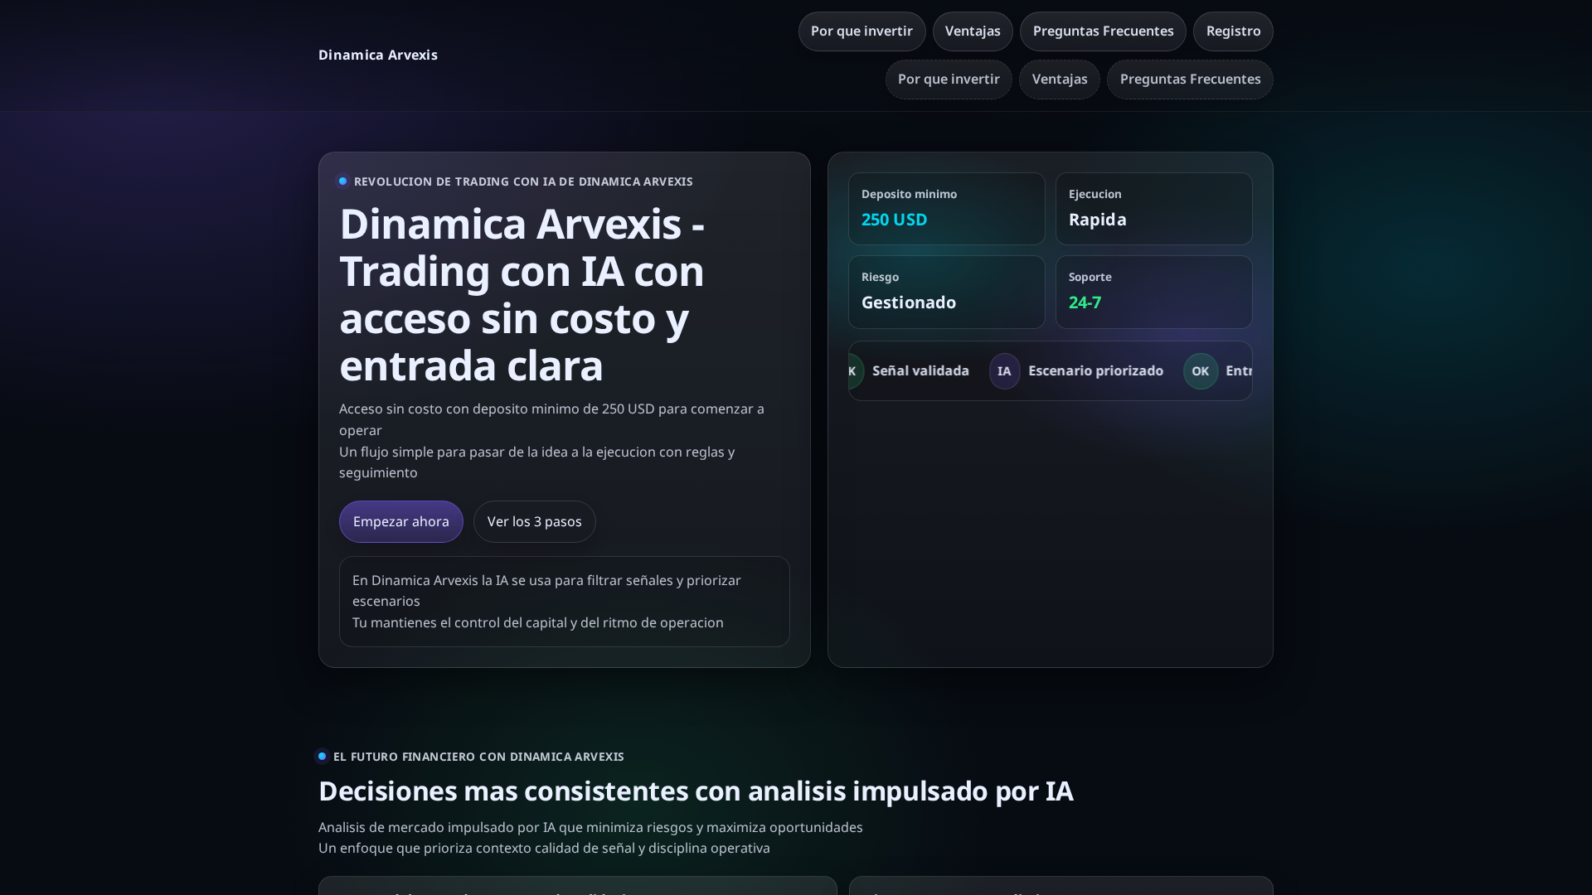Click Ver los 3 pasos

click(534, 521)
